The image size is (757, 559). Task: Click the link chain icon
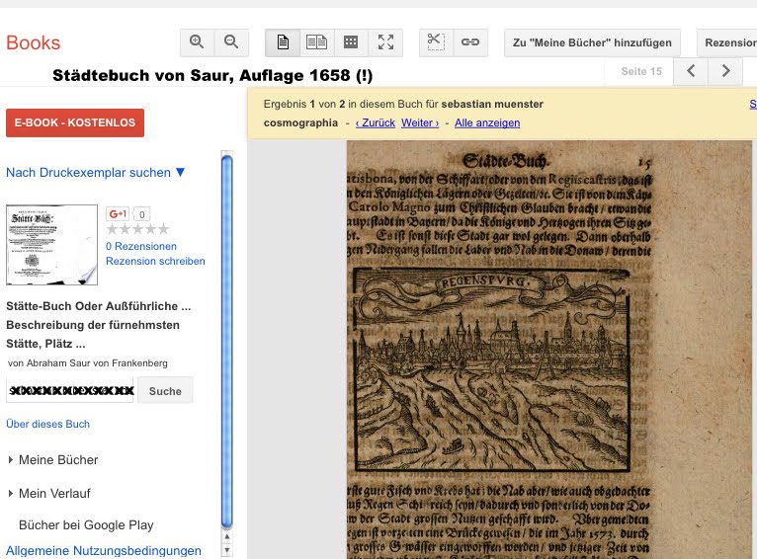[x=470, y=42]
